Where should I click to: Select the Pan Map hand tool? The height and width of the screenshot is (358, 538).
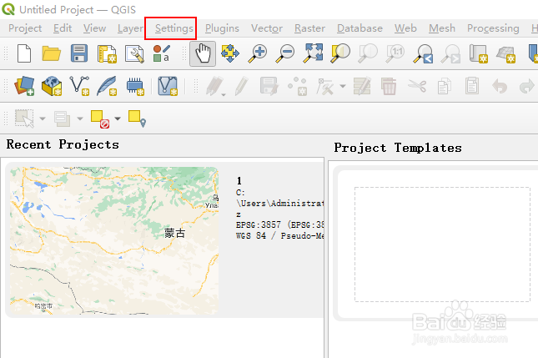tap(203, 53)
